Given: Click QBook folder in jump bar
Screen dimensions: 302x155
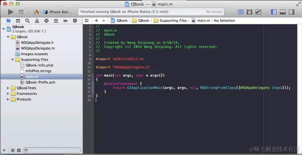Looking at the screenshot, I should tap(141, 20).
